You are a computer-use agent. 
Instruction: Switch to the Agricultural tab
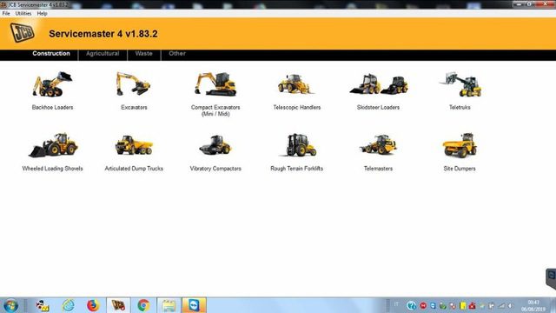[x=103, y=54]
